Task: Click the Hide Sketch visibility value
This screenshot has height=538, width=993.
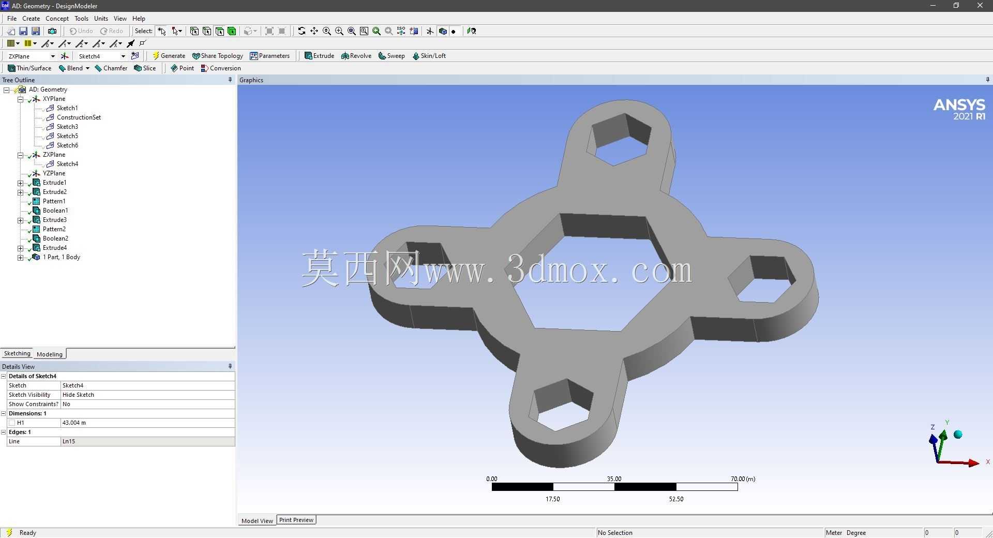Action: point(147,395)
